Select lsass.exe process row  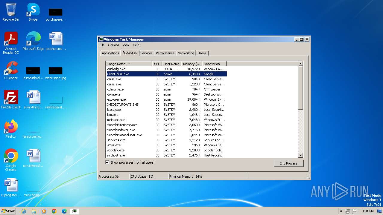(166, 110)
